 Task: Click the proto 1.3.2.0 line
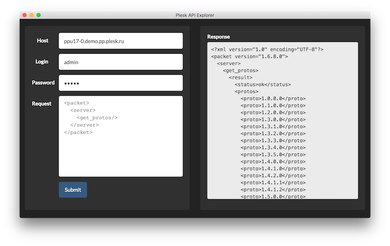[273, 133]
